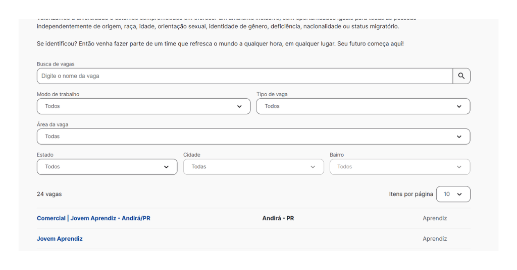This screenshot has width=517, height=270.
Task: Click the magnifying glass search button
Action: 461,76
